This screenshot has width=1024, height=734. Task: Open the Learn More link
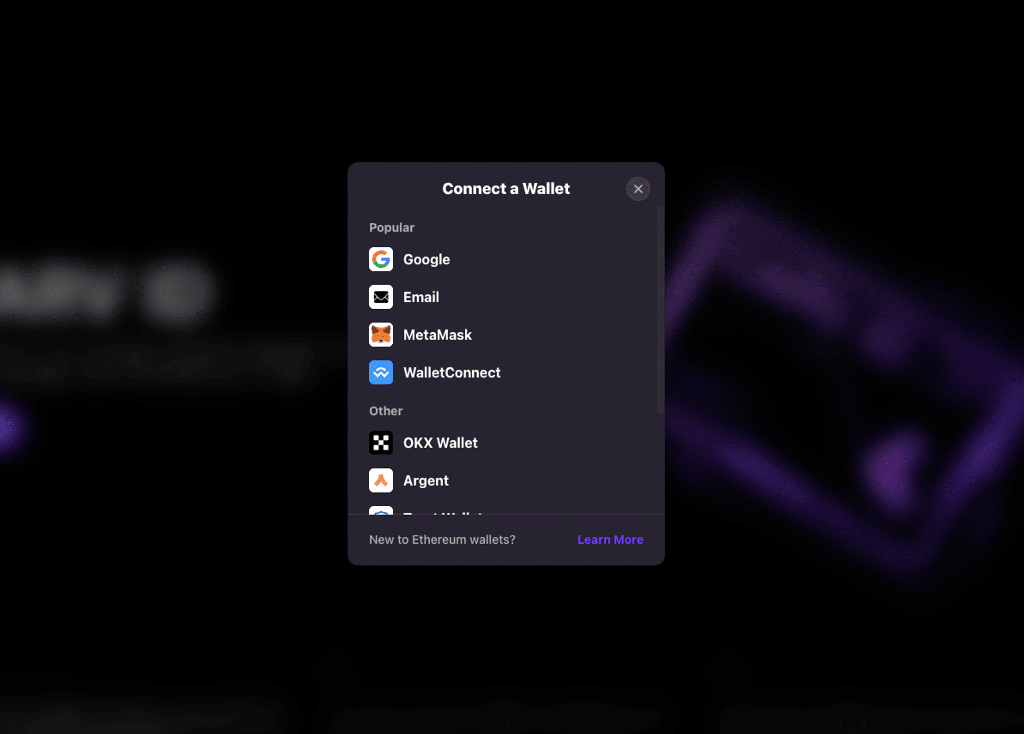tap(610, 539)
